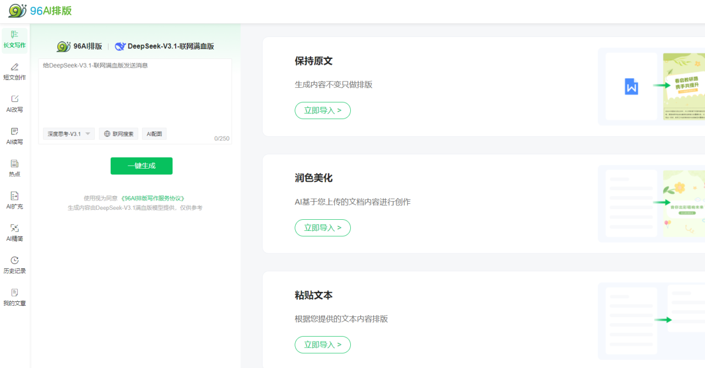
Task: Click the green 一键生成 button
Action: click(x=142, y=166)
